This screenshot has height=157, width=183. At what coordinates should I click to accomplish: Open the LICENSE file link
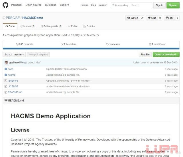[13, 86]
